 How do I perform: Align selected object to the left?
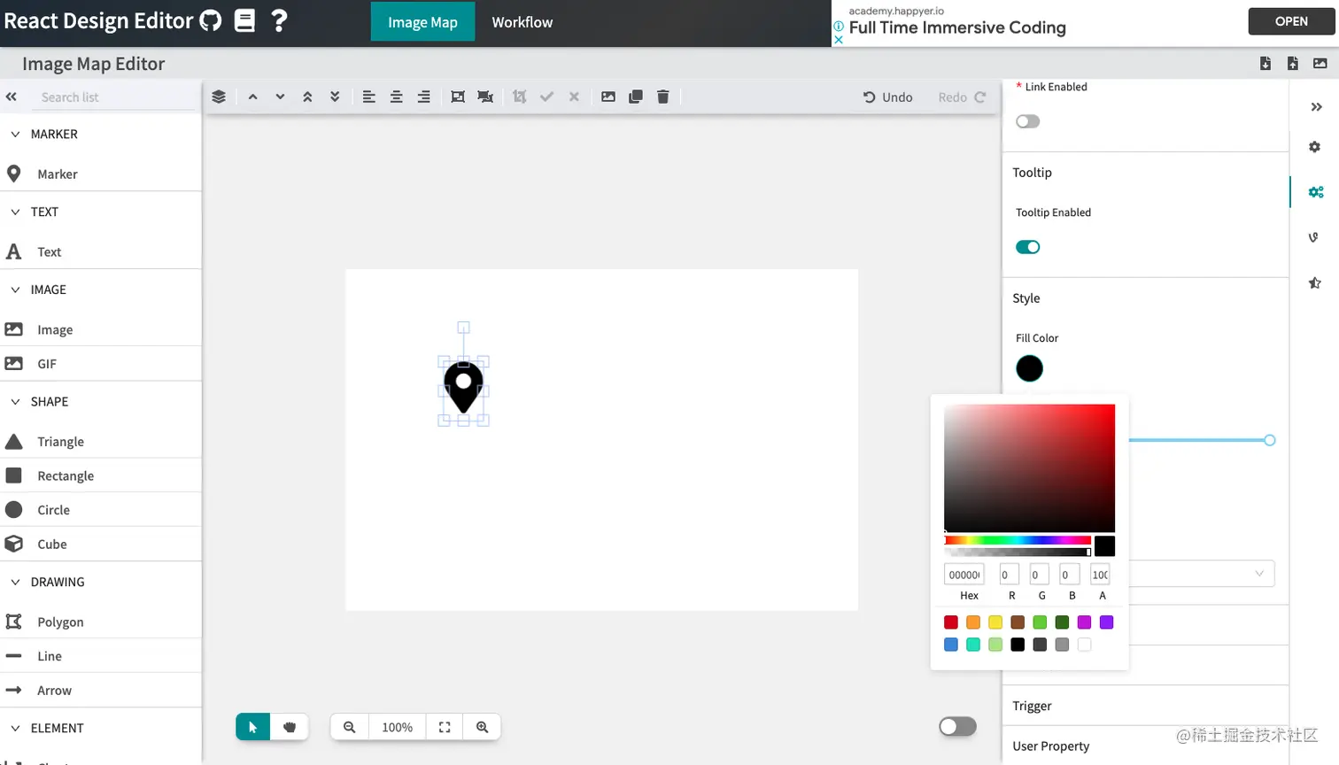[x=369, y=97]
